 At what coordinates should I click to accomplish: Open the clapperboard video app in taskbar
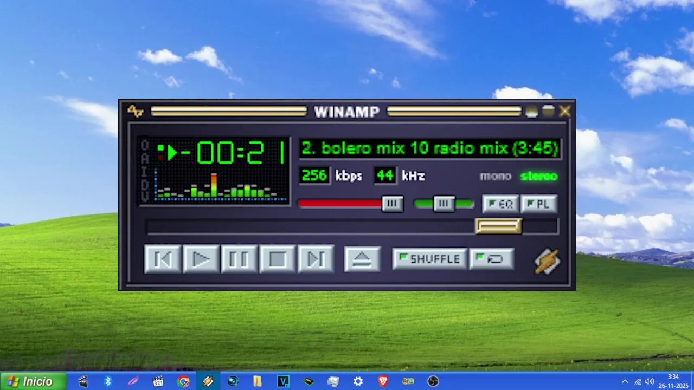point(83,381)
